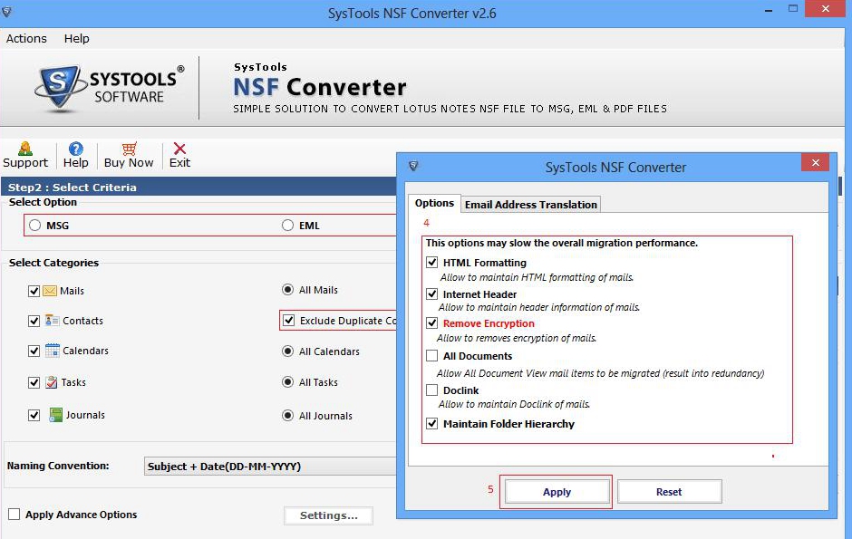The height and width of the screenshot is (539, 852).
Task: Click the main window title bar icon
Action: tap(6, 12)
